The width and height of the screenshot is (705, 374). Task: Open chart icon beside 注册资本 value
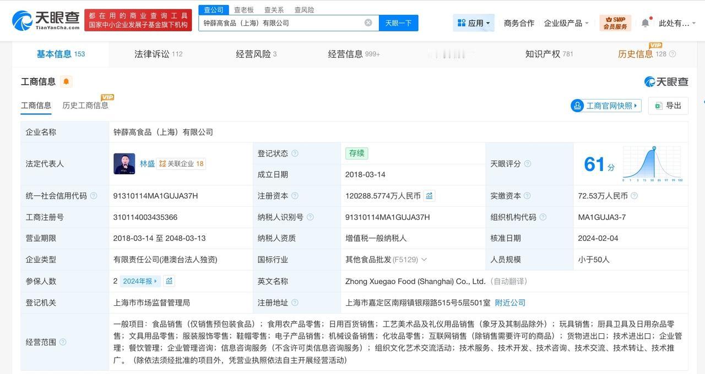pyautogui.click(x=429, y=196)
